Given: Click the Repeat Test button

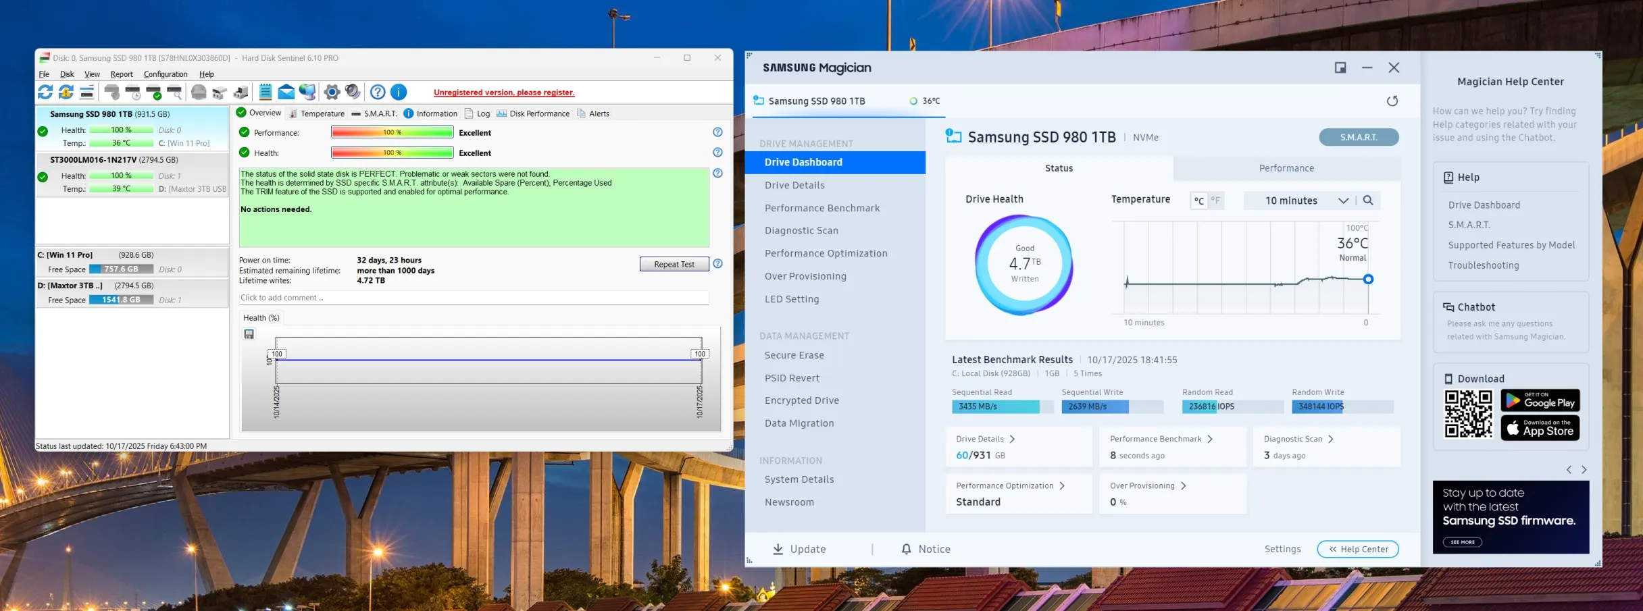Looking at the screenshot, I should [674, 264].
